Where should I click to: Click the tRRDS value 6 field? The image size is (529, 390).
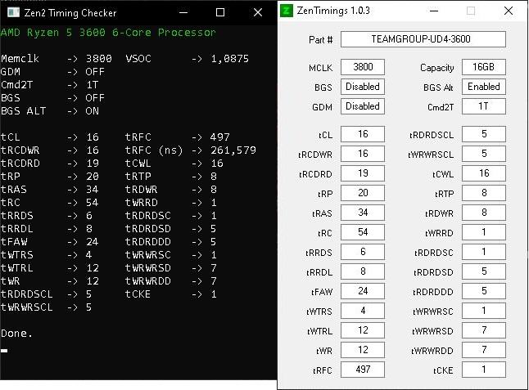coord(363,252)
